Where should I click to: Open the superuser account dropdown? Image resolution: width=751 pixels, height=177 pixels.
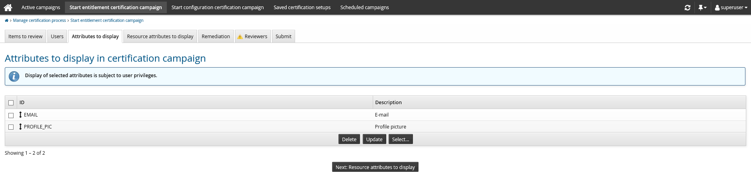(731, 8)
